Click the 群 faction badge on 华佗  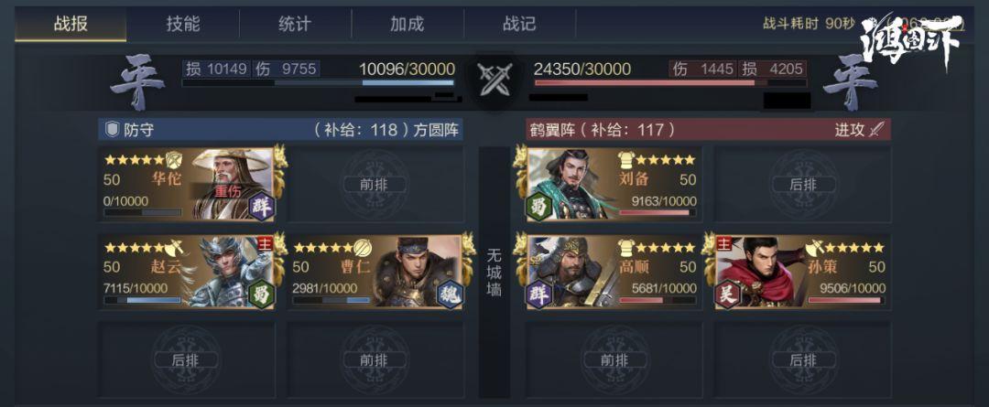click(262, 206)
